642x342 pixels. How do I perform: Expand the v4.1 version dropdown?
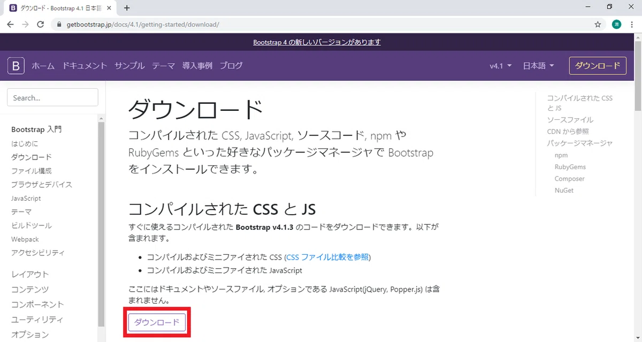(x=501, y=66)
